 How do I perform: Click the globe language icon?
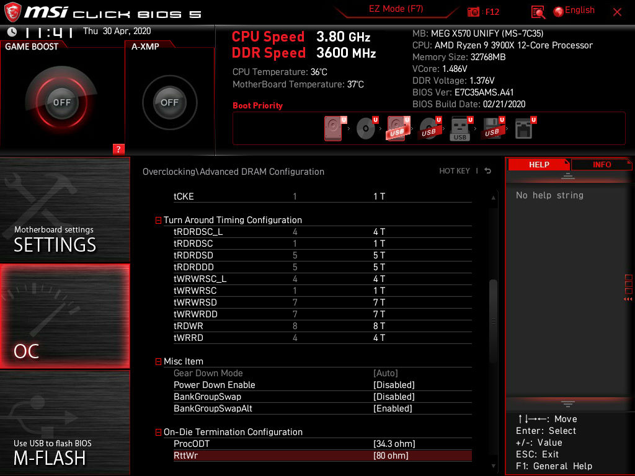[559, 12]
